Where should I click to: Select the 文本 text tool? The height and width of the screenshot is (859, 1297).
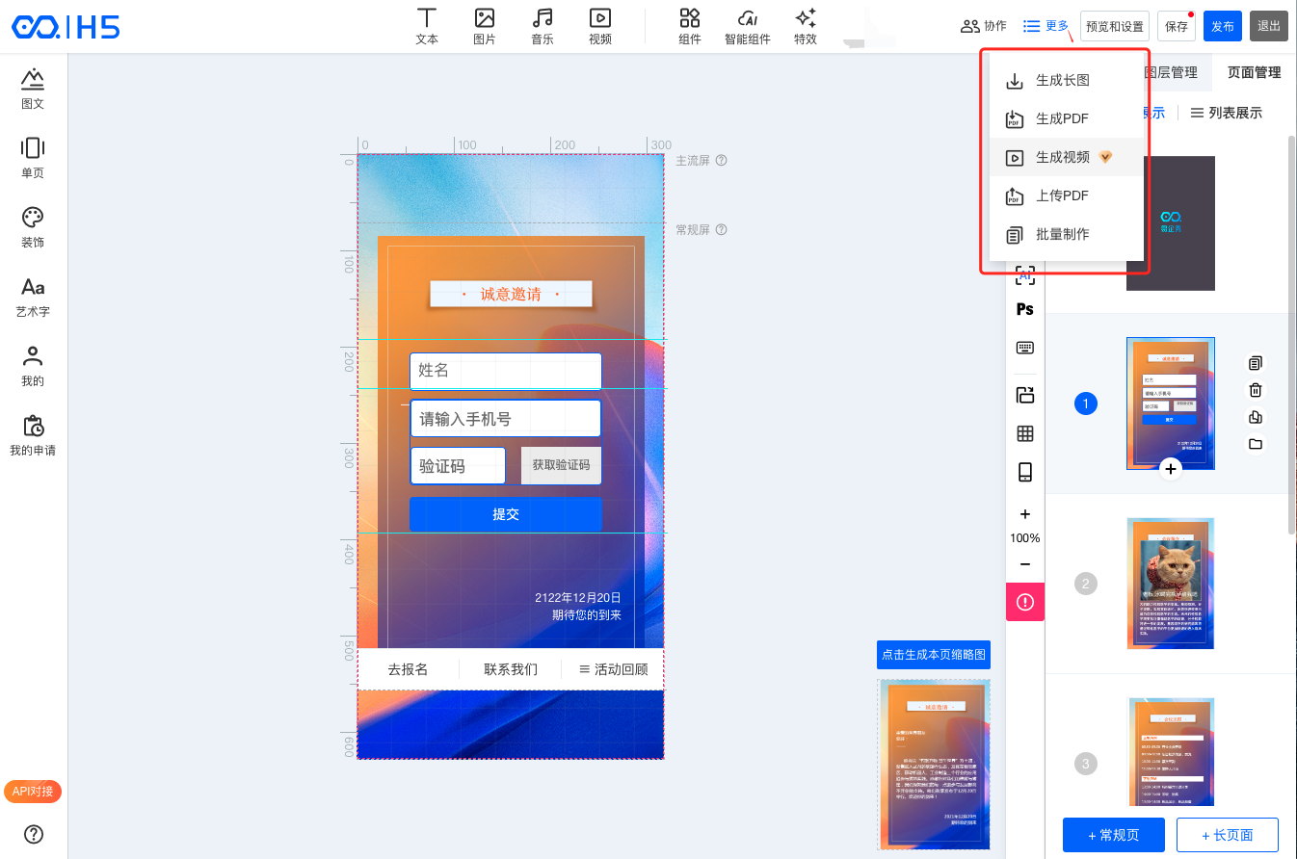click(x=426, y=26)
